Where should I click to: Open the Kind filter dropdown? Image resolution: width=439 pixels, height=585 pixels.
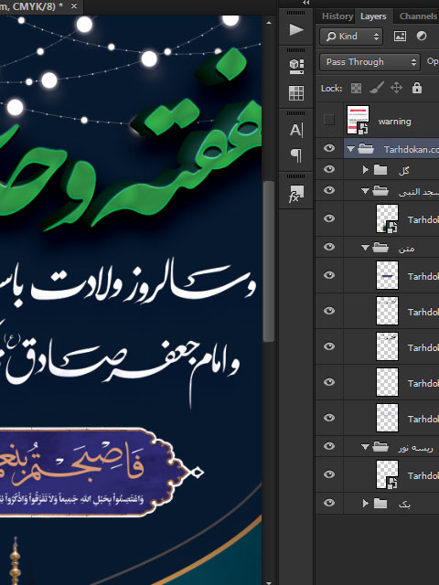pos(351,37)
